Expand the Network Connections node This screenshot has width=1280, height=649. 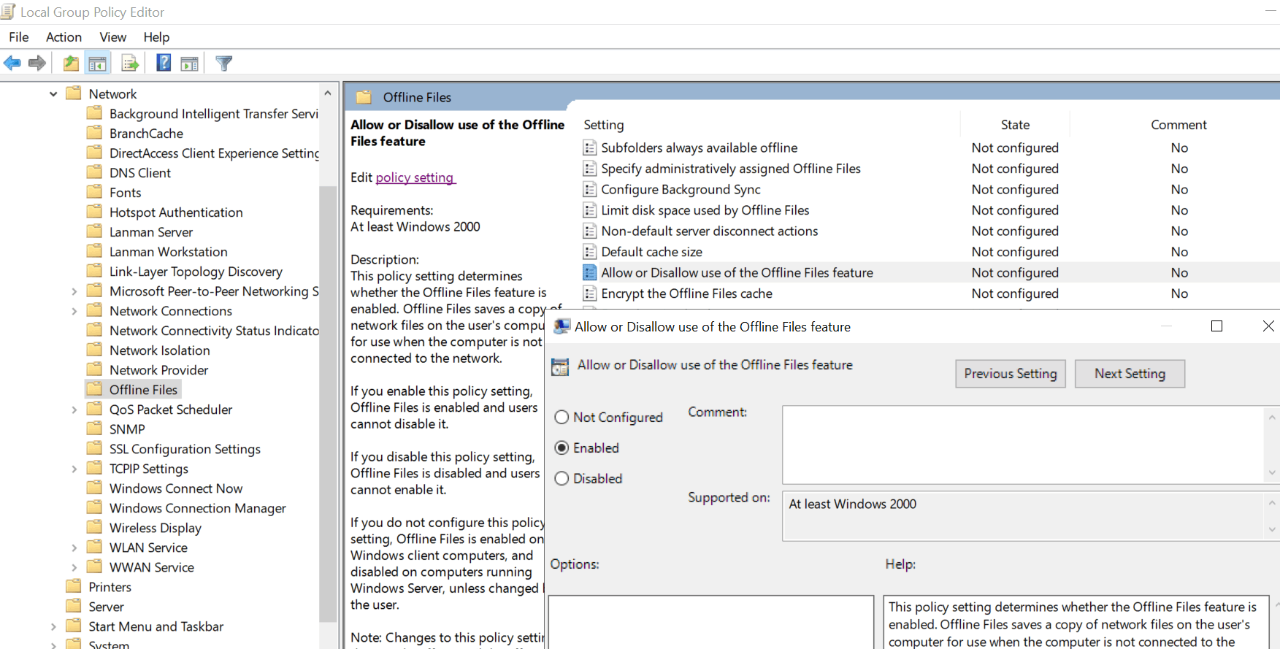pos(74,311)
